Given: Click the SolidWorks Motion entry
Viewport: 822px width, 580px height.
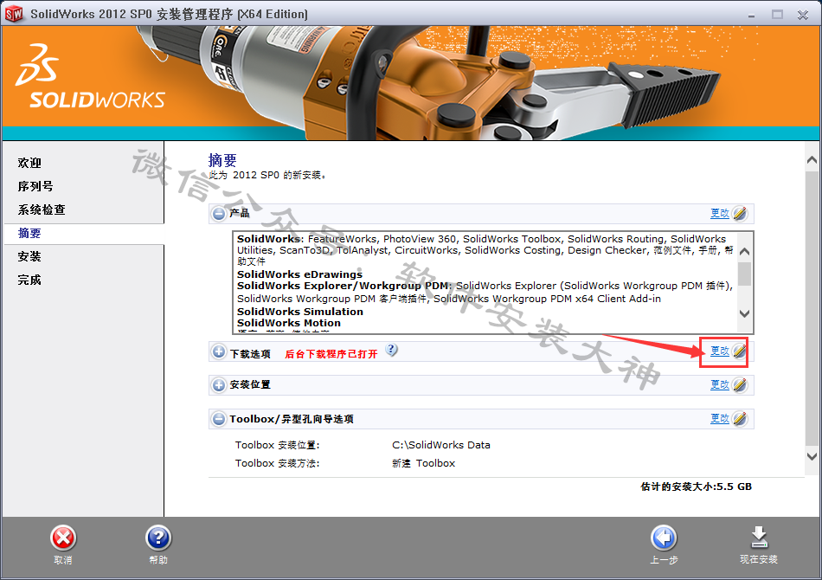Looking at the screenshot, I should coord(289,323).
